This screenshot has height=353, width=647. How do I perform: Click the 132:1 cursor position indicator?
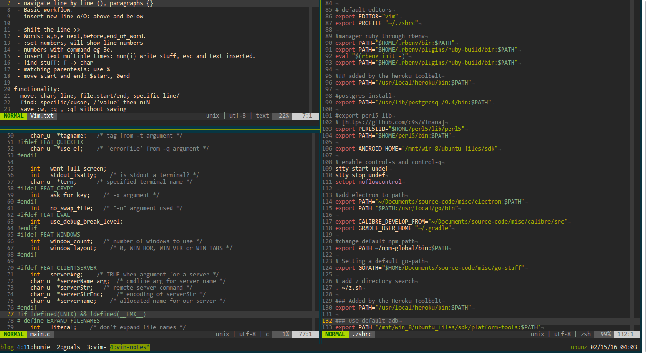coord(625,334)
